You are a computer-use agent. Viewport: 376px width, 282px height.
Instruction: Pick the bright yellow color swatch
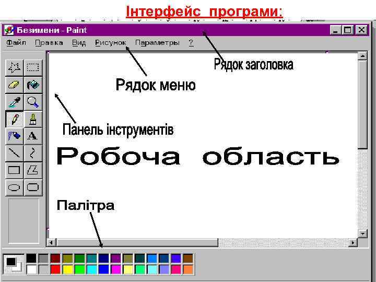(67, 269)
